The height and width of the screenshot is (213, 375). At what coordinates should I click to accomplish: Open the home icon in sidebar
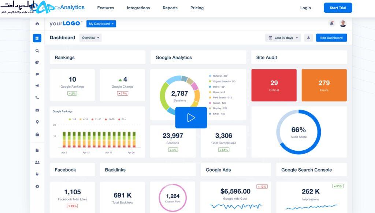pos(37,23)
